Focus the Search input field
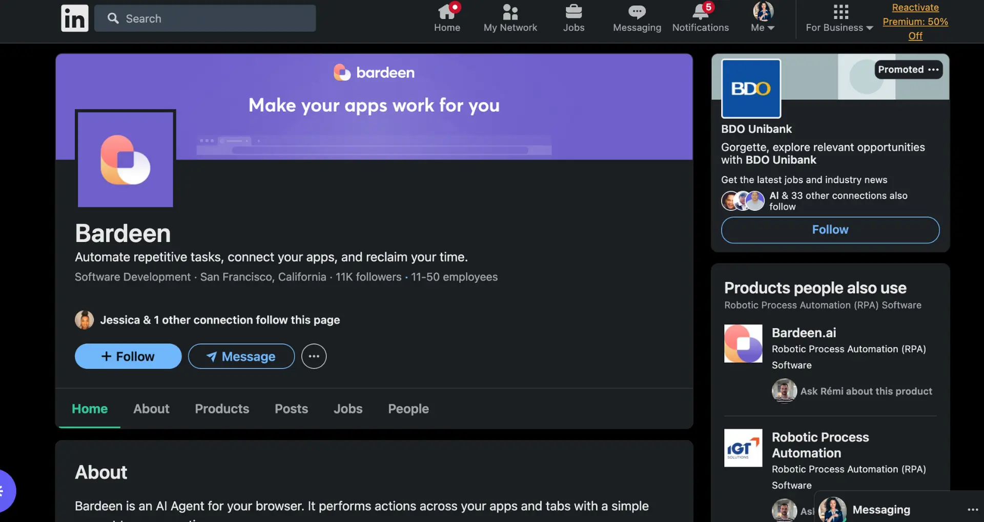This screenshot has width=984, height=522. (x=205, y=18)
